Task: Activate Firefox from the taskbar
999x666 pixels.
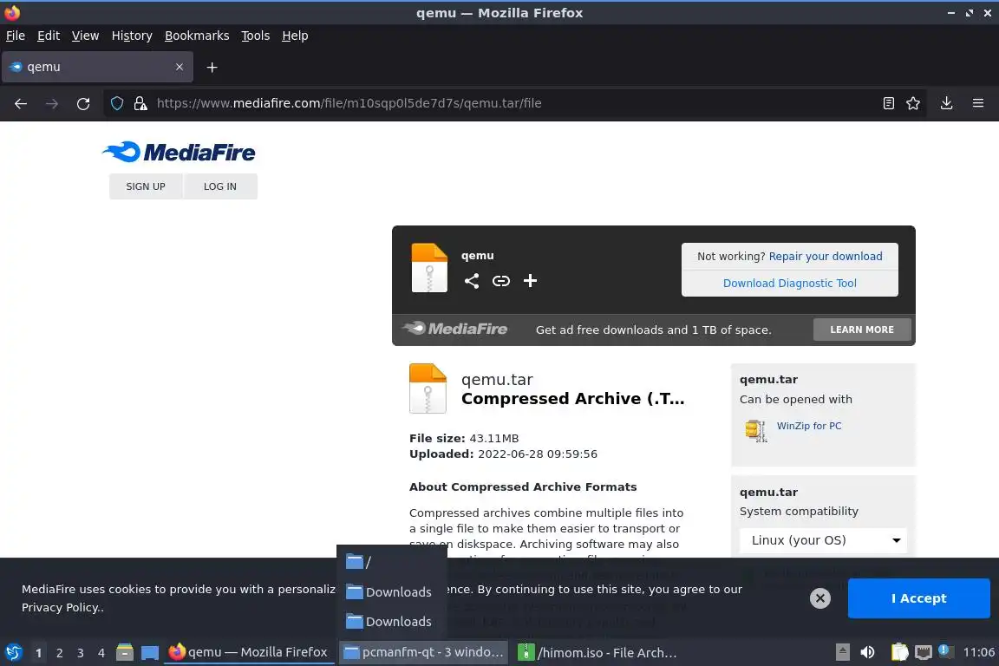Action: click(x=249, y=652)
